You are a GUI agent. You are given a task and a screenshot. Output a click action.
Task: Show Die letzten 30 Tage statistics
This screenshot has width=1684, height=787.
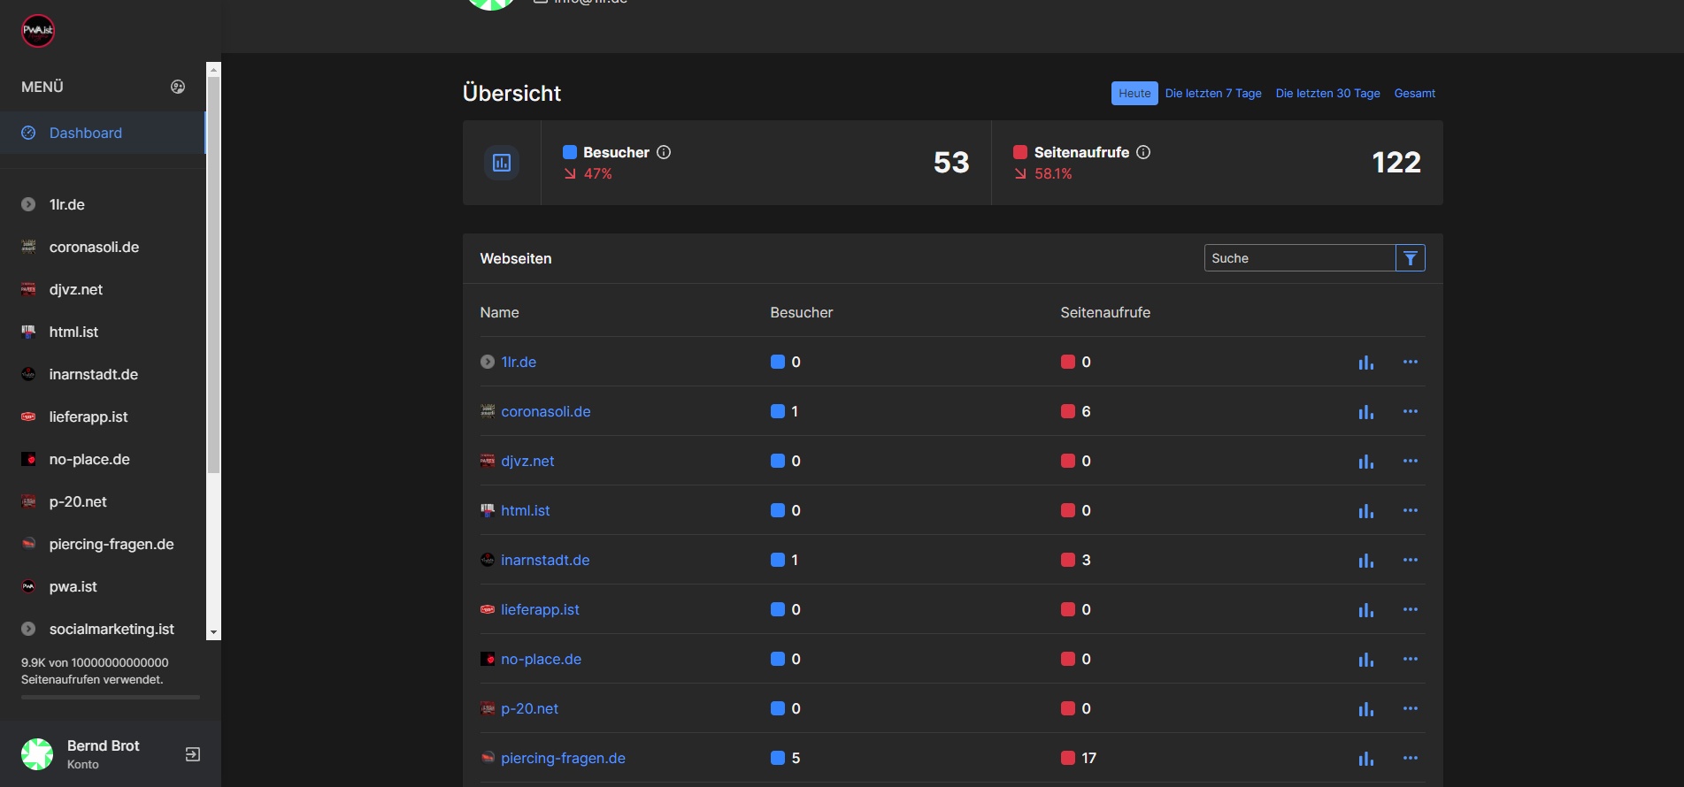coord(1326,94)
